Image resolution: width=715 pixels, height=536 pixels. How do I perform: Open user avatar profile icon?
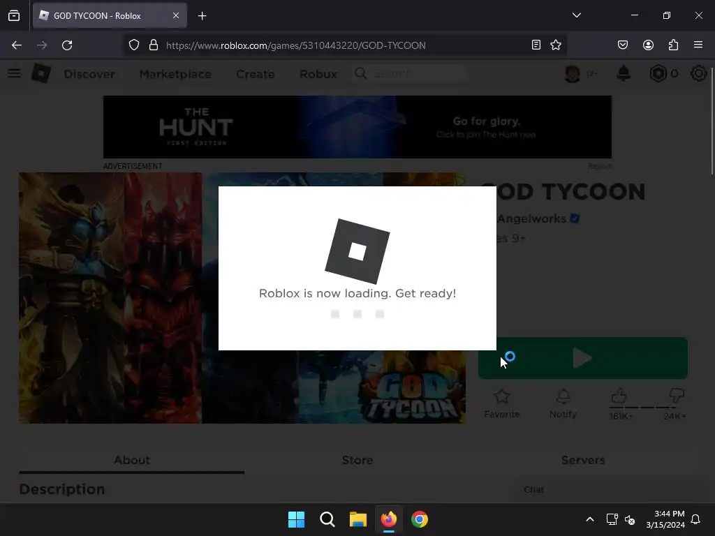pos(573,73)
